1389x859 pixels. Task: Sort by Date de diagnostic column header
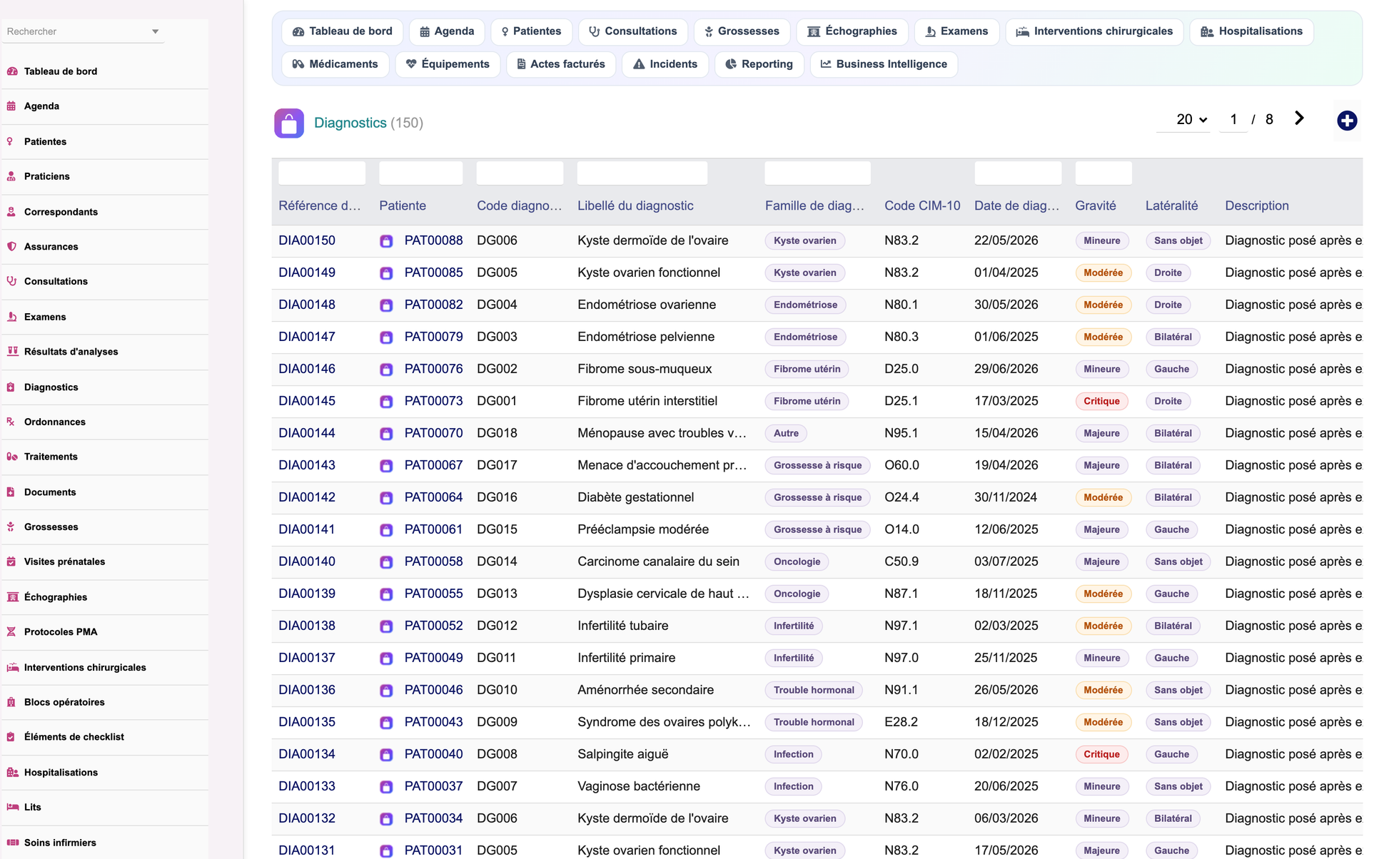[x=1016, y=205]
